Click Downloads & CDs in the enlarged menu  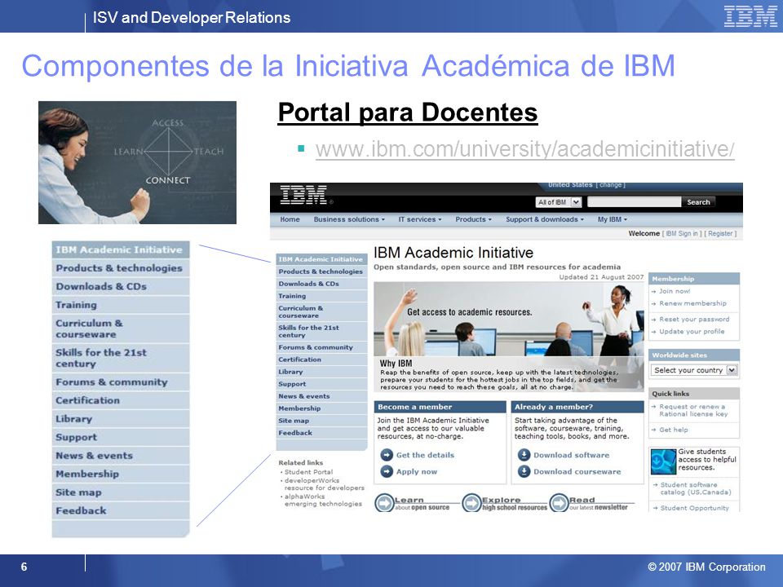pyautogui.click(x=121, y=286)
